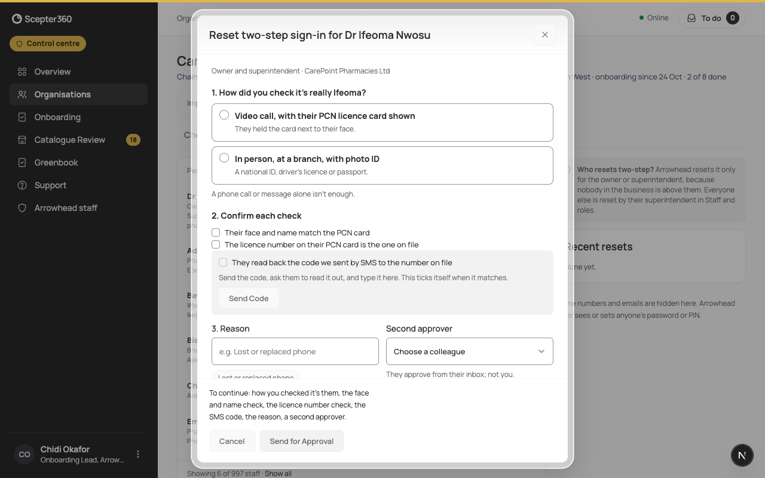Click Send for Approval button
The image size is (765, 478).
click(x=302, y=441)
